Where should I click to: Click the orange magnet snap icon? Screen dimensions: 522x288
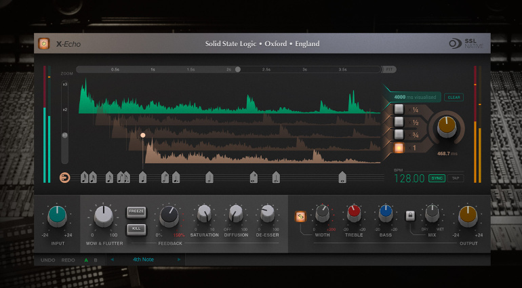pyautogui.click(x=65, y=178)
